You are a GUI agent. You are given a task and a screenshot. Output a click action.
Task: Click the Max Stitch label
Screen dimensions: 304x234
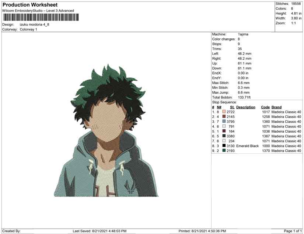click(220, 83)
